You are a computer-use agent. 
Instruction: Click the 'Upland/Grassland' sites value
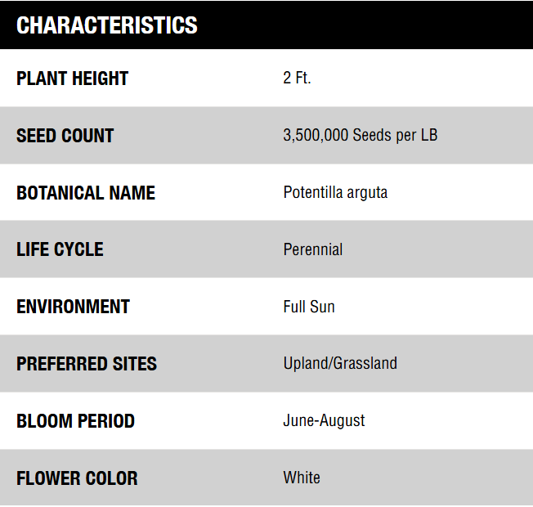pos(340,363)
